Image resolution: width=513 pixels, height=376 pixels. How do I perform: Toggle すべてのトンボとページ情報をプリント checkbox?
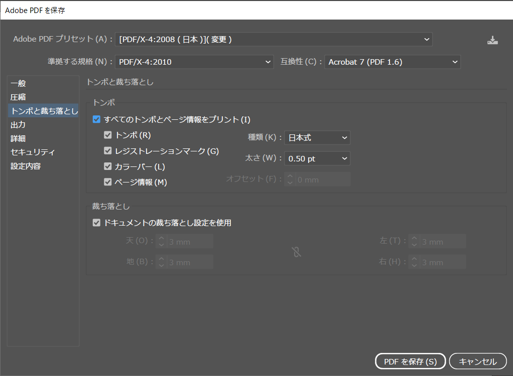pos(96,119)
